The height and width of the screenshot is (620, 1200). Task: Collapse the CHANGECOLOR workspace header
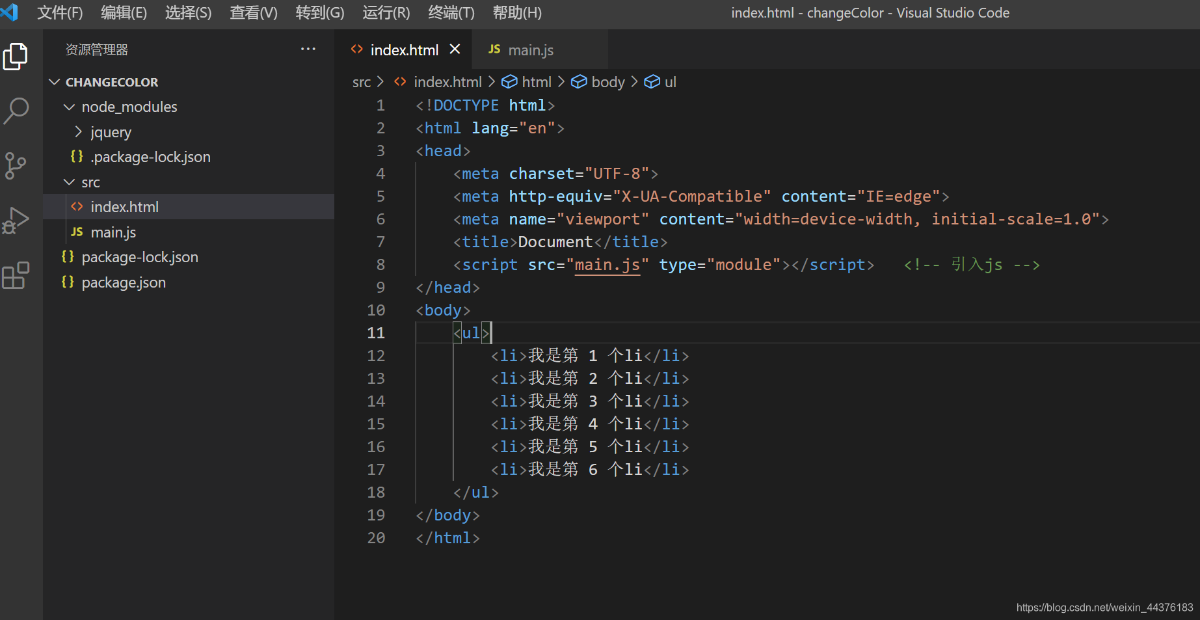coord(54,81)
